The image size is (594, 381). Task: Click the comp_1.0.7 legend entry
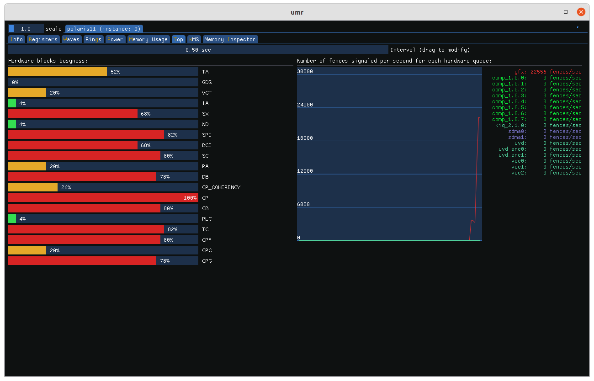(537, 119)
